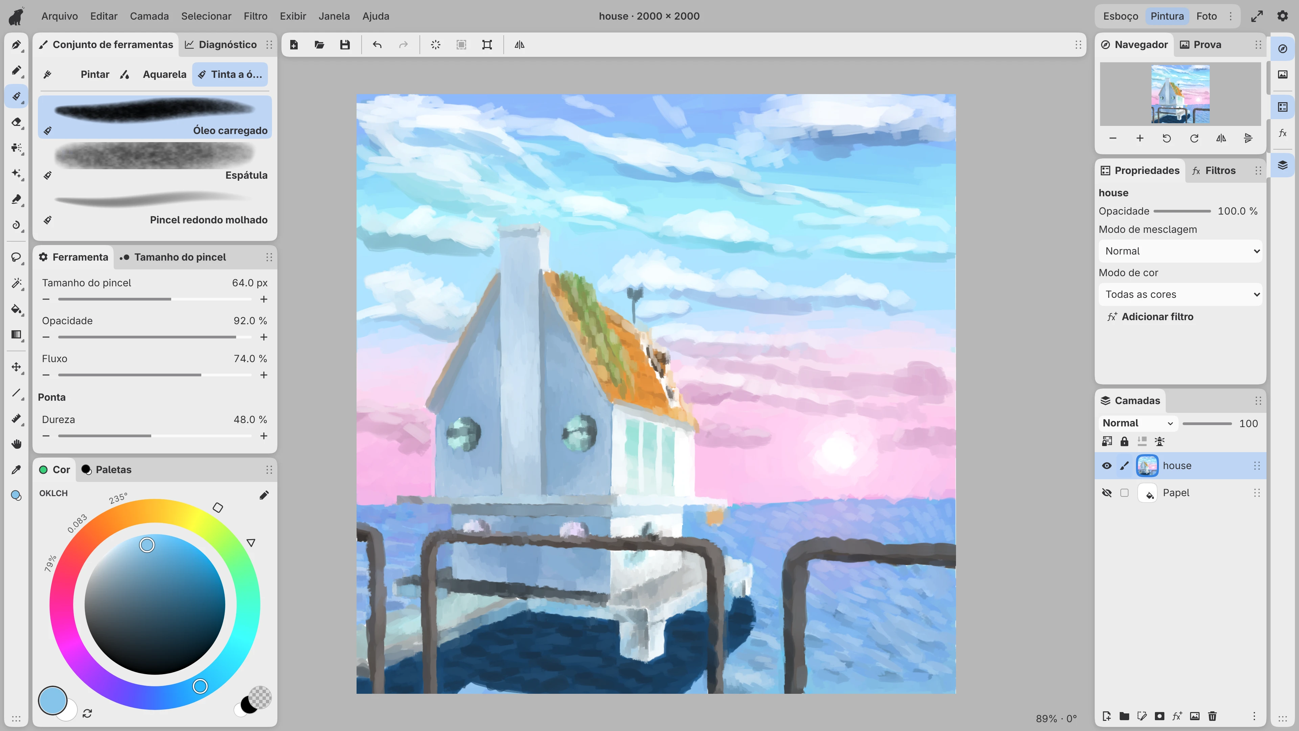Switch to Diagnóstico tab

pyautogui.click(x=221, y=45)
